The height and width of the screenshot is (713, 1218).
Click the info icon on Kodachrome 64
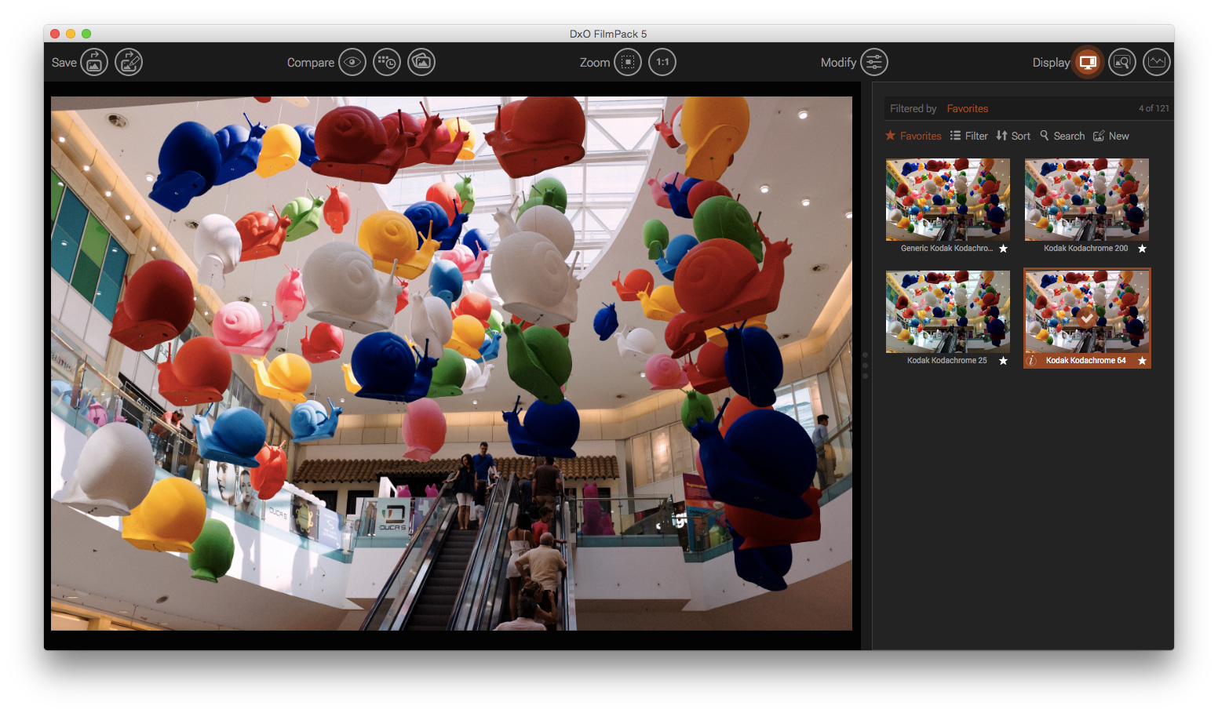tap(1031, 361)
